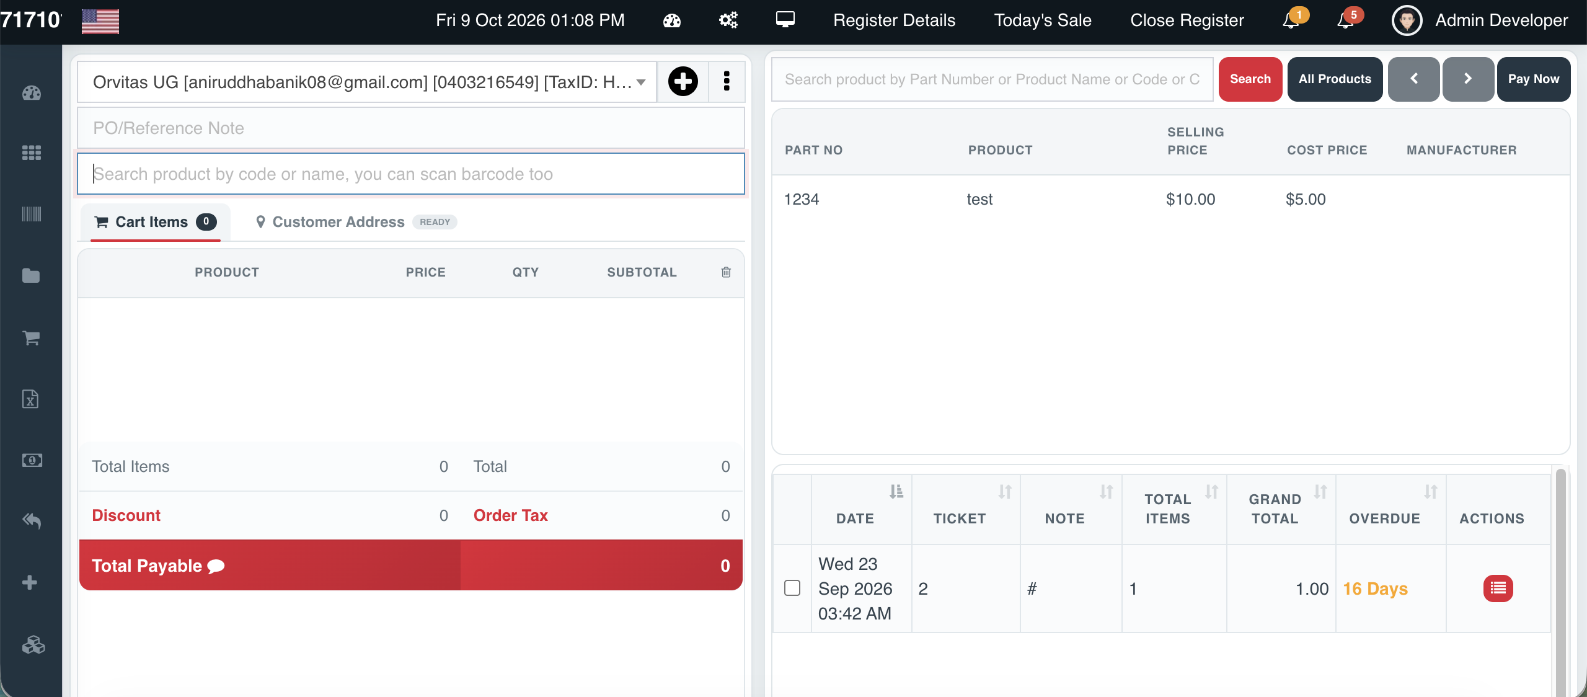Click the plus icon in left sidebar
The image size is (1587, 697).
[x=30, y=582]
